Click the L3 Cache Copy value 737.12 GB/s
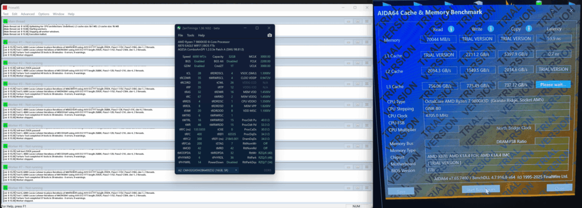This screenshot has height=208, width=582. pos(515,85)
